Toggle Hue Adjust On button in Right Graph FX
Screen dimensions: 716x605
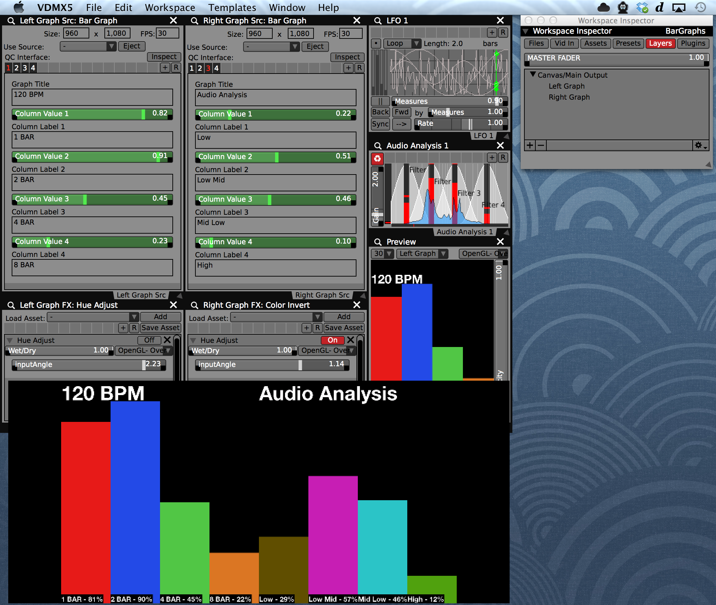tap(332, 340)
